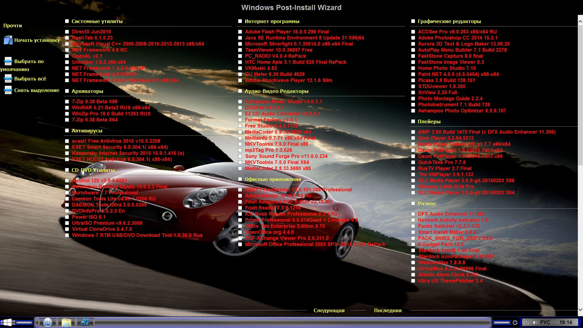The height and width of the screenshot is (328, 583).
Task: Click Выбрать всё label
Action: [x=30, y=79]
